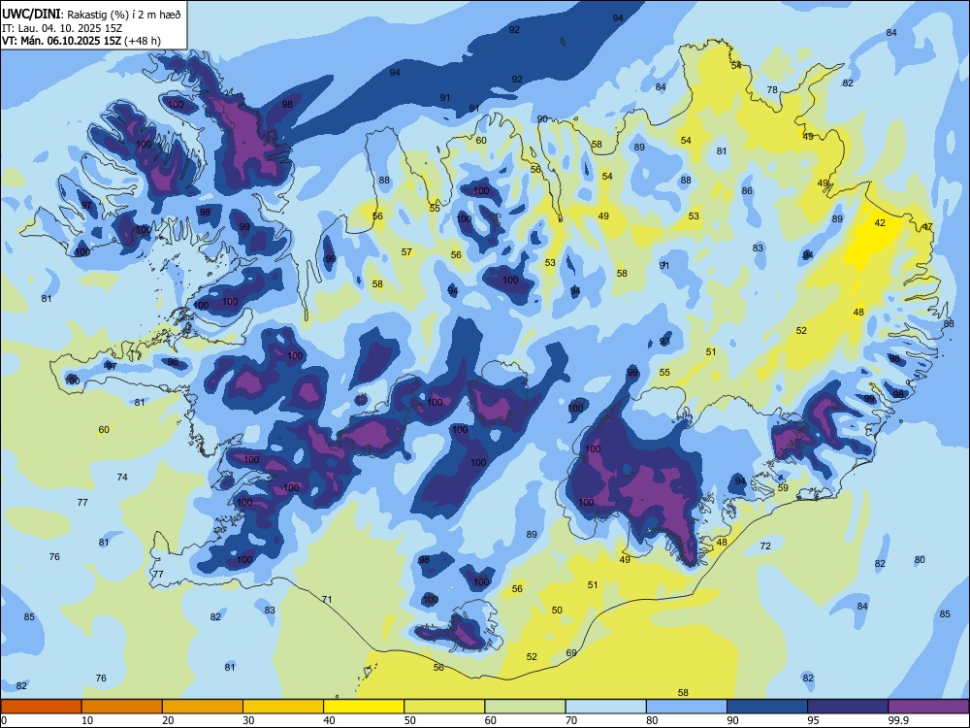Pick the purple above-99.9 legend swatch
Image resolution: width=970 pixels, height=728 pixels.
click(928, 707)
